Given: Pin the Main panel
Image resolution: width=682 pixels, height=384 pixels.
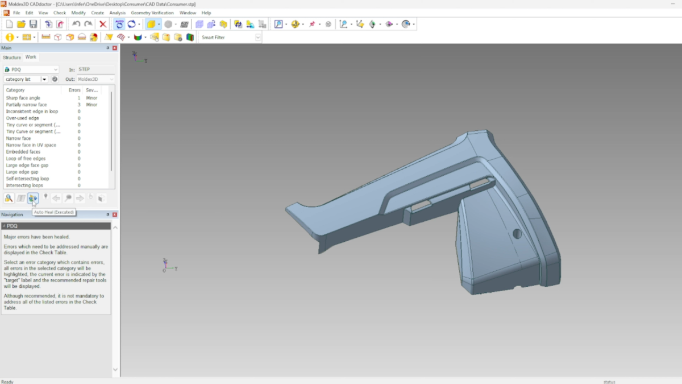Looking at the screenshot, I should [108, 48].
